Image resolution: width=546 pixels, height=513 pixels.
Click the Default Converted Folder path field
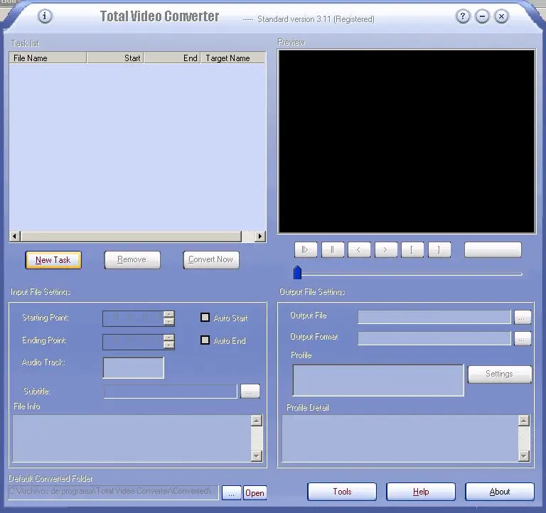[x=113, y=492]
